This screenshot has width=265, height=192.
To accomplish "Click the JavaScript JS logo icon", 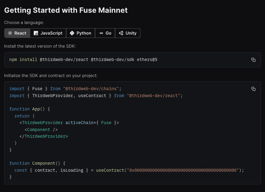I will (x=36, y=33).
